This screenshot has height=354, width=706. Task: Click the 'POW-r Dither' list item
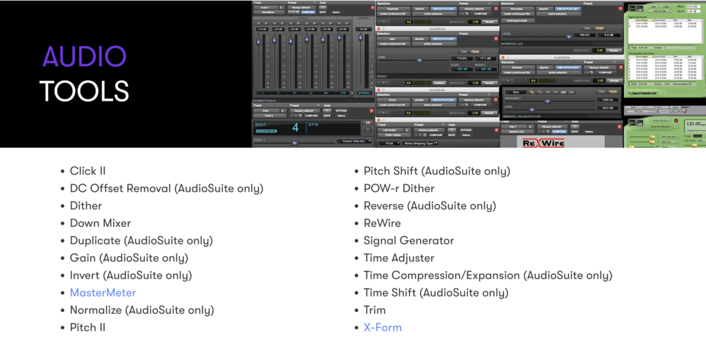coord(399,188)
